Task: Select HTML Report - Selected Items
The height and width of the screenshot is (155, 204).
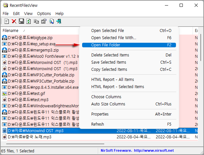Action: pos(129,87)
